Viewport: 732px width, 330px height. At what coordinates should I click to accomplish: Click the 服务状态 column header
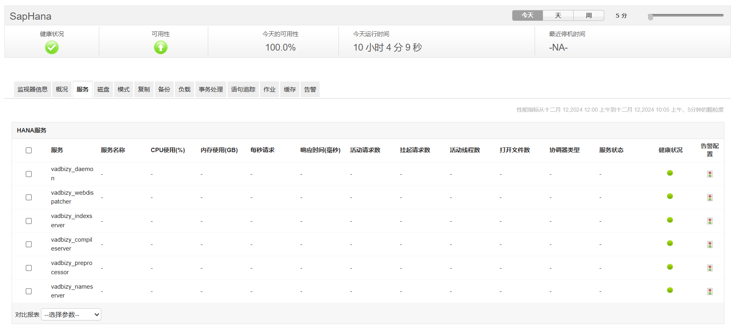click(x=611, y=150)
